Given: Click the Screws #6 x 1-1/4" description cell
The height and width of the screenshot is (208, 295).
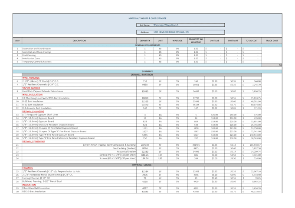Looking at the screenshot, I should click(x=79, y=155).
